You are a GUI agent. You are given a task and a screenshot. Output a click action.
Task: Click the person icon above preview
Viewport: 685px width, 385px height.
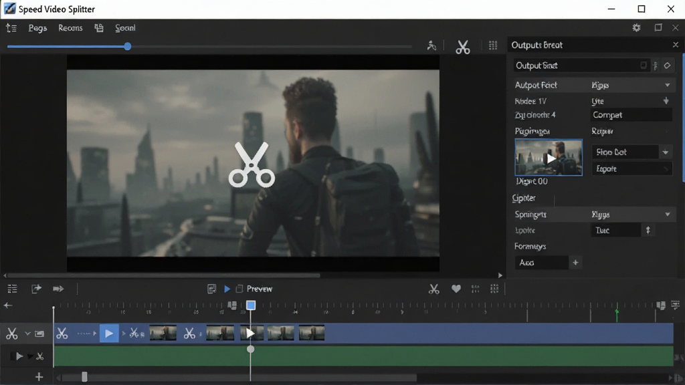point(431,45)
